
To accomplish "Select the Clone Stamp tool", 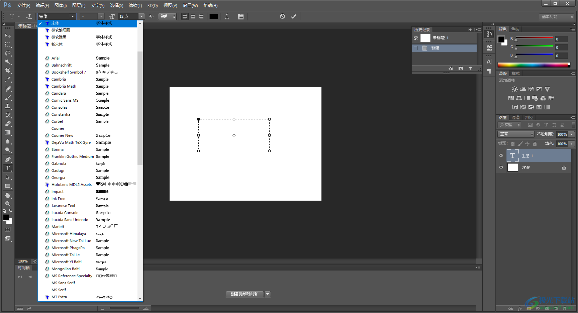I will tap(8, 106).
